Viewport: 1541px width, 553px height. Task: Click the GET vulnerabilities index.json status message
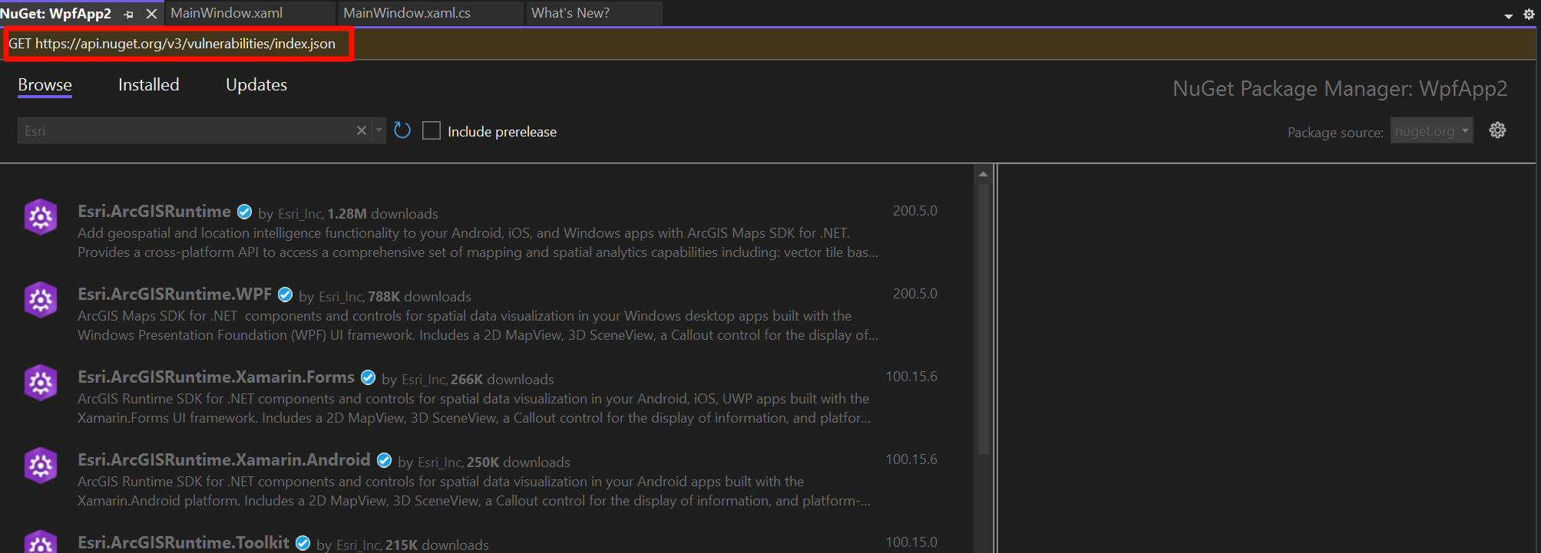[x=172, y=44]
